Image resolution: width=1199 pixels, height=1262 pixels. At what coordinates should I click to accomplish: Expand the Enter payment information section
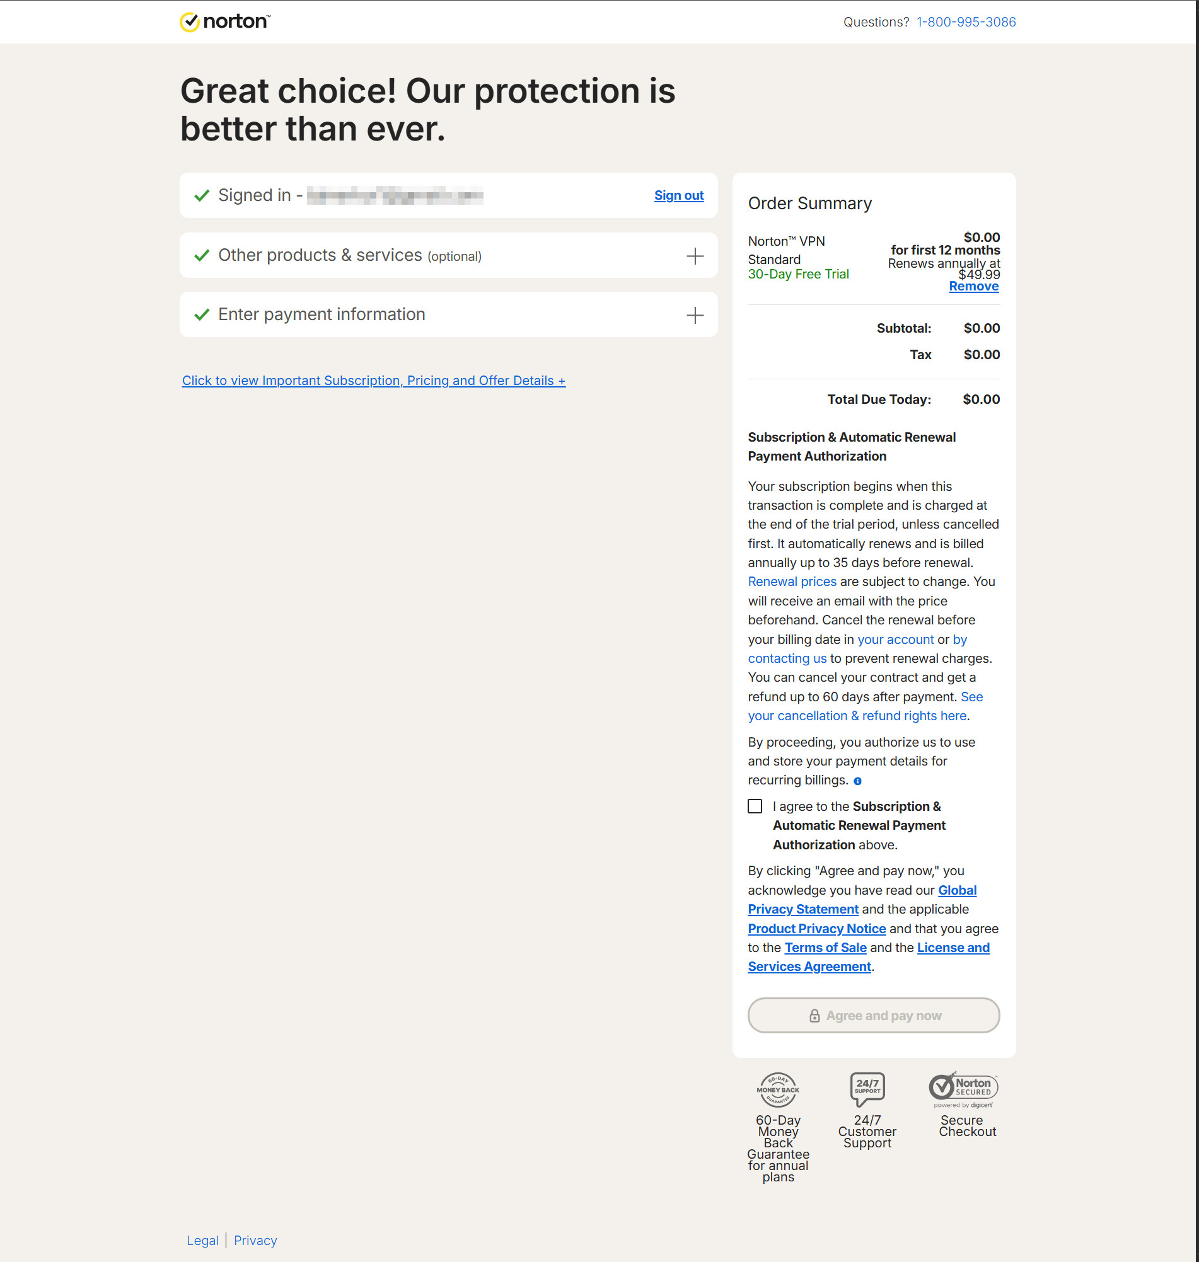point(695,315)
